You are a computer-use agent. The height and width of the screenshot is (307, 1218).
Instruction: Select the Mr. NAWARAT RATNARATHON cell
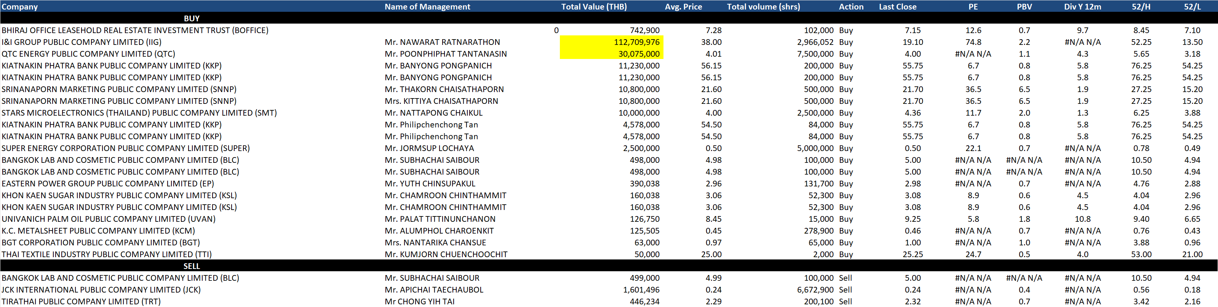point(442,42)
